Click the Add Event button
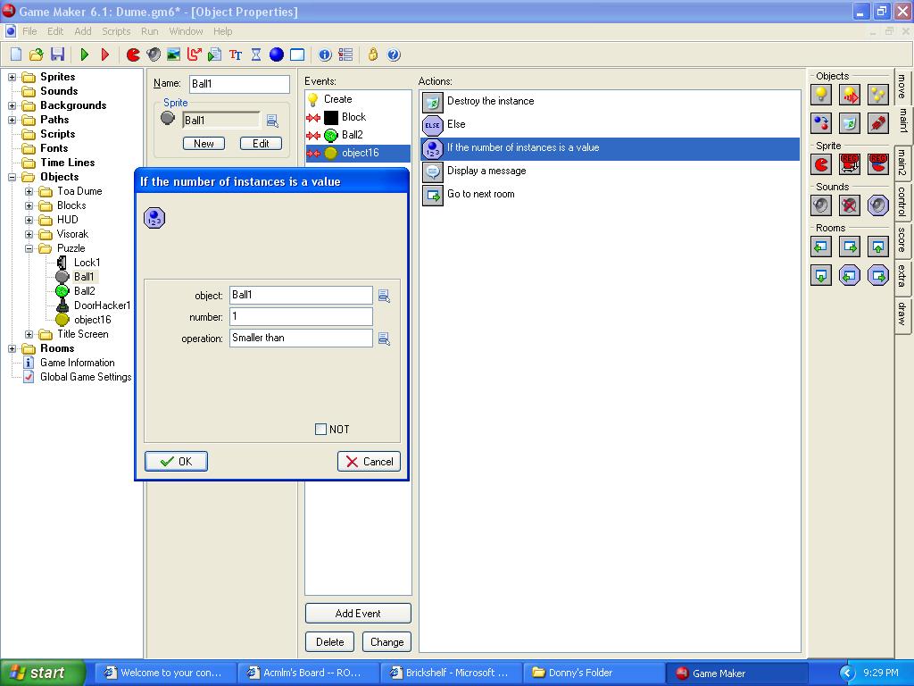The width and height of the screenshot is (914, 686). [358, 614]
